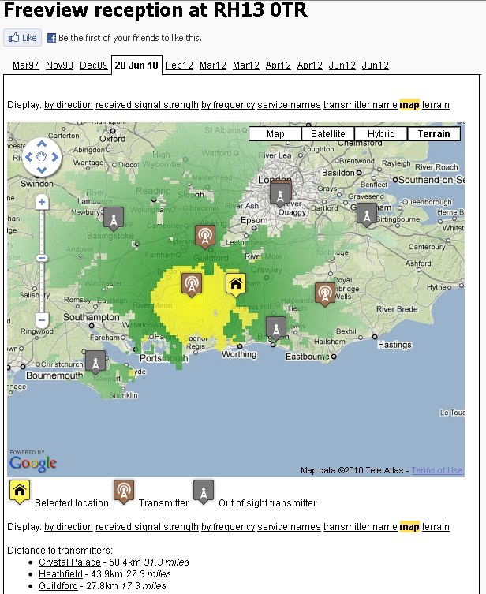The width and height of the screenshot is (486, 594).
Task: Open bottom 'by frequency' display link
Action: point(228,527)
